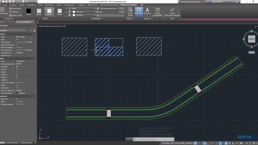Image resolution: width=258 pixels, height=145 pixels.
Task: Pick the ANSI31 hatch pattern
Action: point(49,12)
